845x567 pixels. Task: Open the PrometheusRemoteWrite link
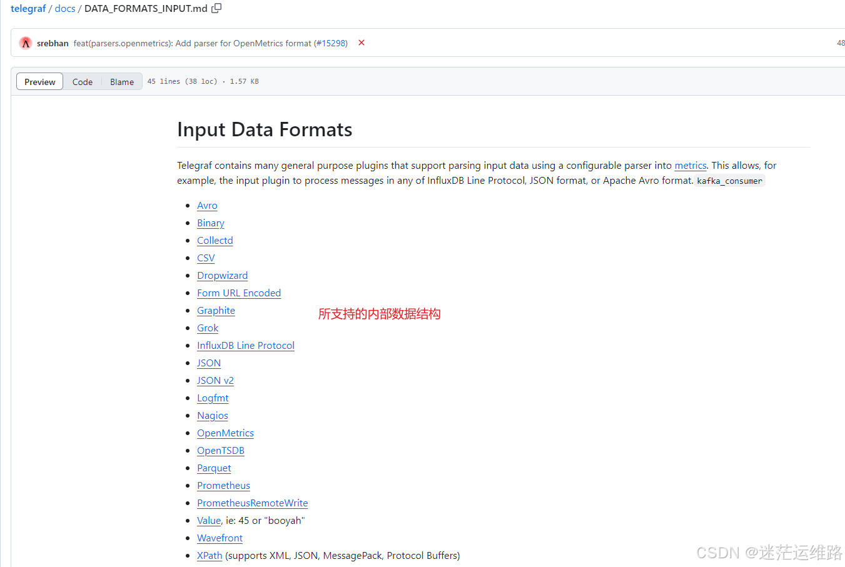(253, 503)
